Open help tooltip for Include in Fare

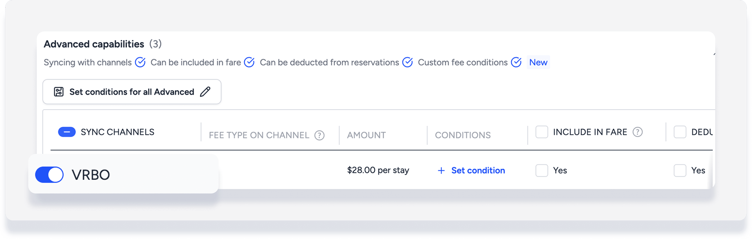point(637,132)
